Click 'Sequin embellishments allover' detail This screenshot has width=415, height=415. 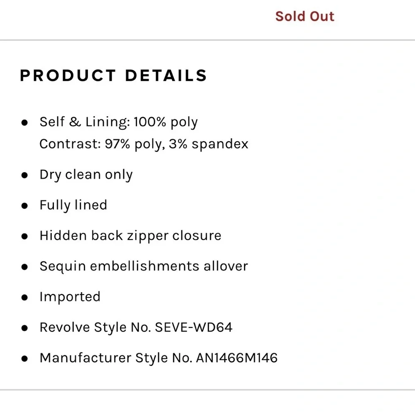pyautogui.click(x=144, y=266)
